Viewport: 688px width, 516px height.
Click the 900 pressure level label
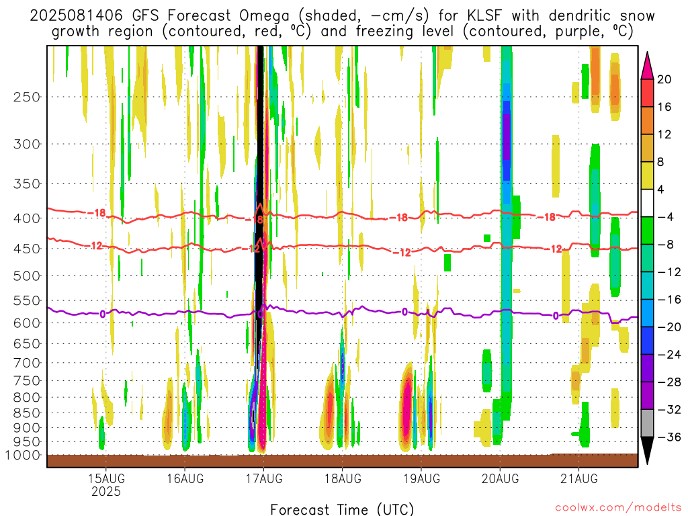point(27,428)
